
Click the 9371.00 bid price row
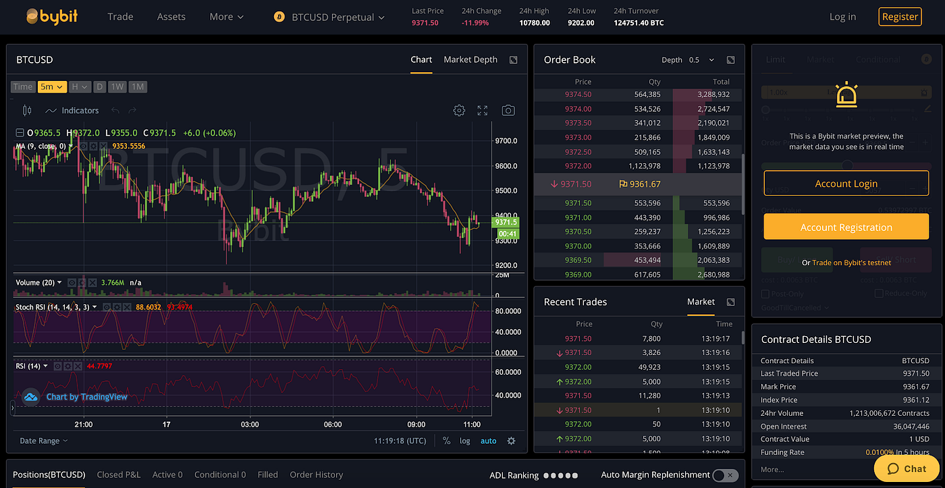click(x=638, y=217)
